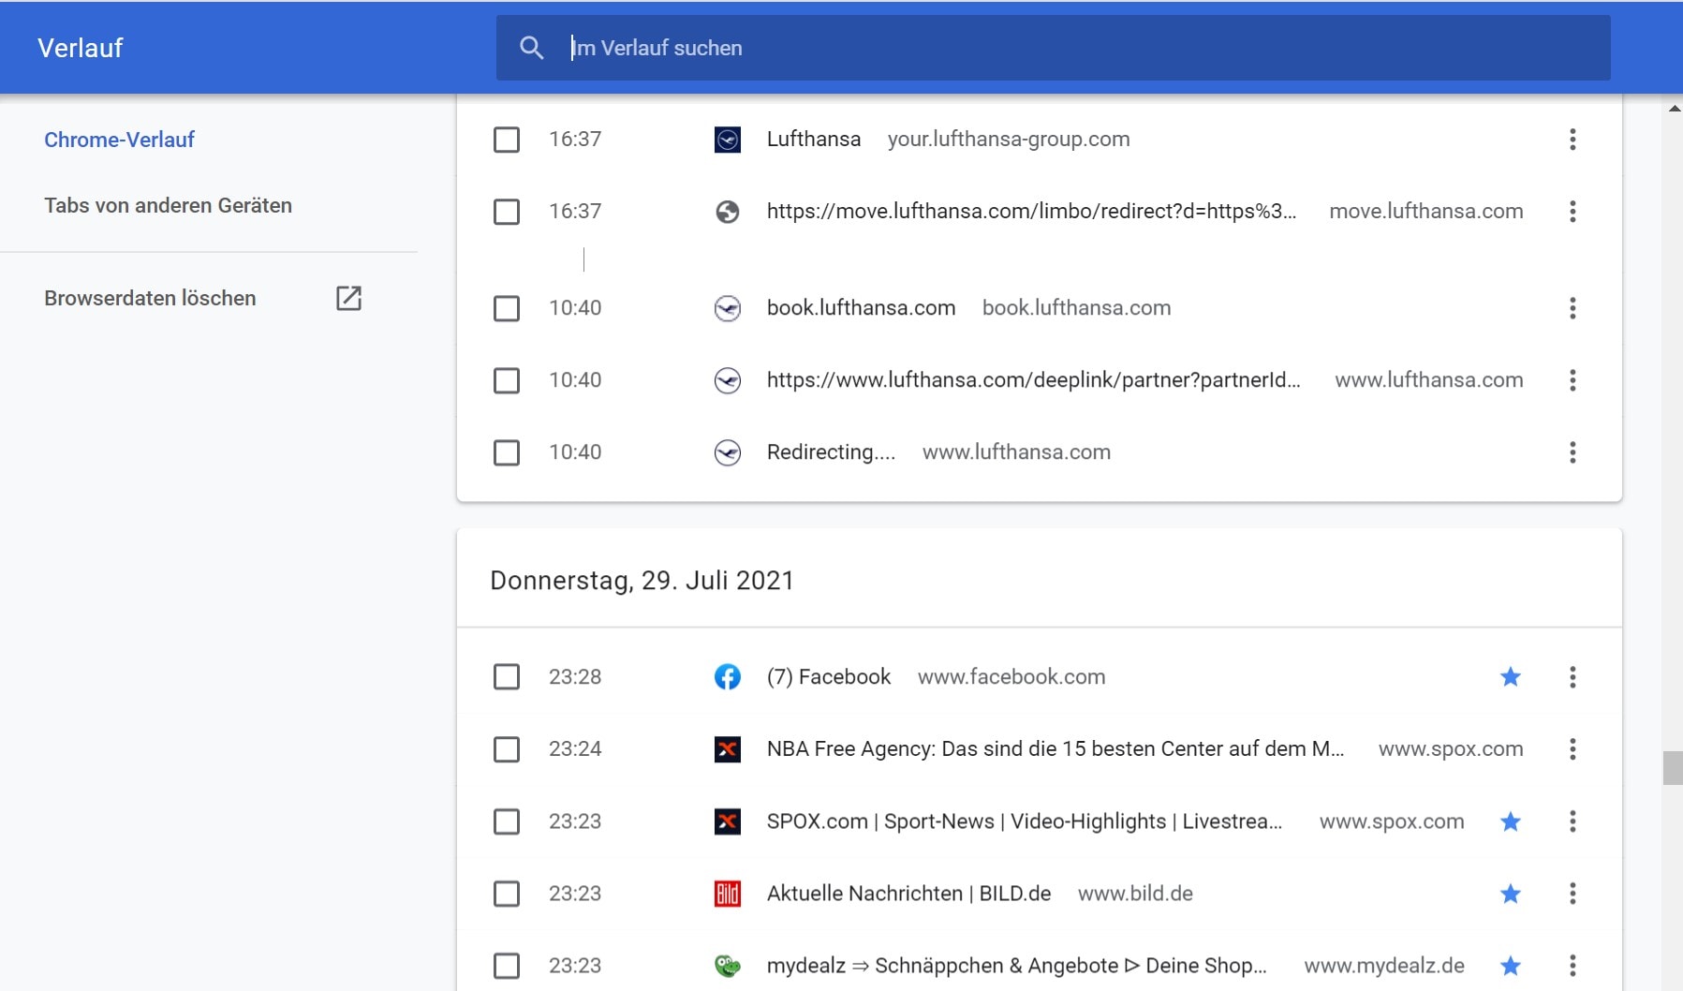The height and width of the screenshot is (991, 1683).
Task: Tick checkbox for SPOX Sport-News entry
Action: [x=507, y=821]
